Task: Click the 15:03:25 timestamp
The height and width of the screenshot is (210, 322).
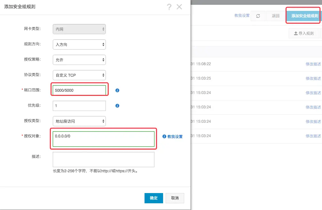Action: point(201,78)
